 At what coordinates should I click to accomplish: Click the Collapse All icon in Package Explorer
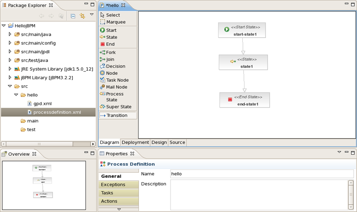(x=73, y=16)
